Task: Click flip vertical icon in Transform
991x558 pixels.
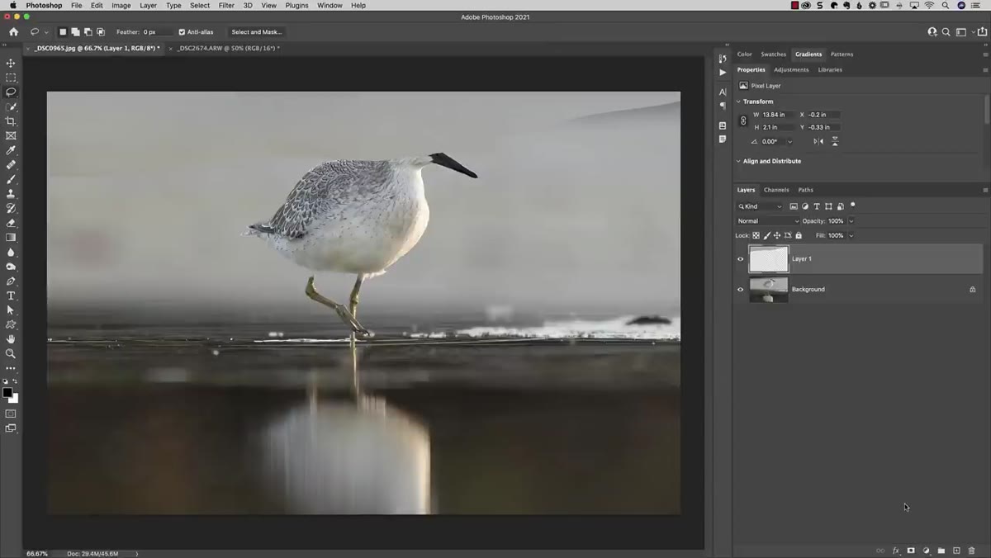Action: coord(835,141)
